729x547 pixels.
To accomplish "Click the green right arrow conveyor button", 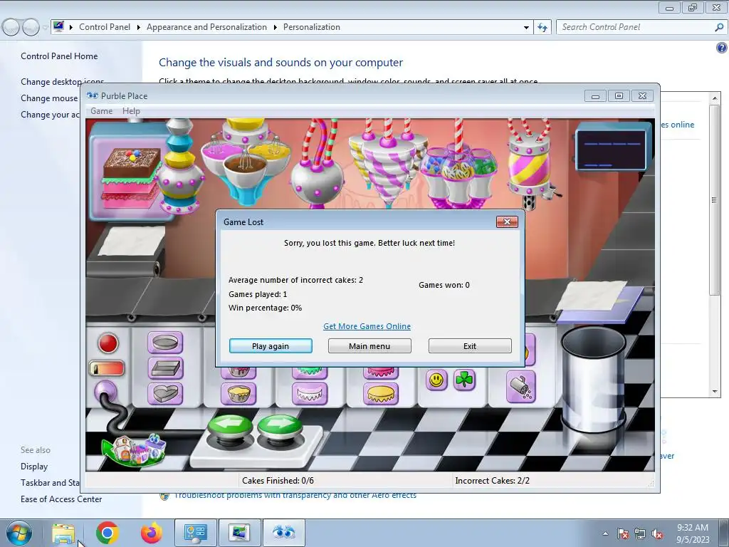I will [x=279, y=424].
